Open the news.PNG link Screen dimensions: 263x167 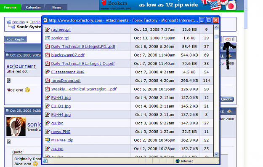pos(61,132)
